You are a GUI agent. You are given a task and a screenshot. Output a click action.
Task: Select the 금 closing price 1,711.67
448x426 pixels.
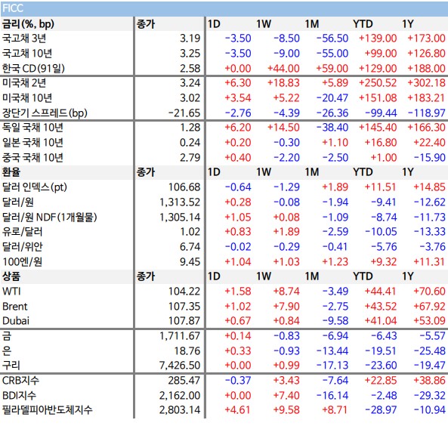(180, 336)
